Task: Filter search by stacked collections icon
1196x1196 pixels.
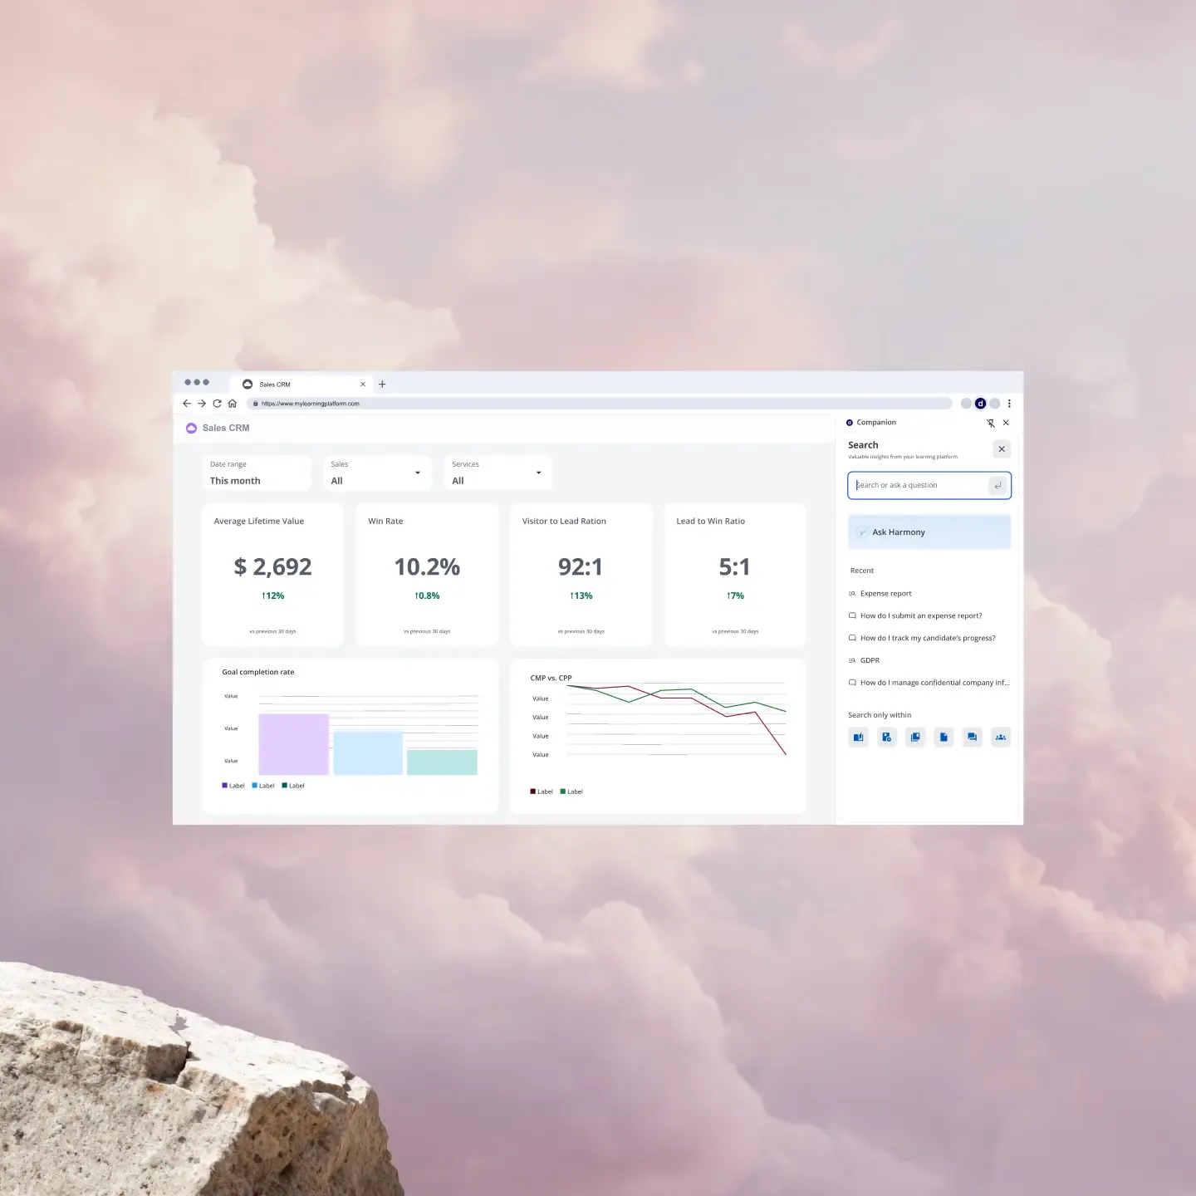Action: (915, 737)
